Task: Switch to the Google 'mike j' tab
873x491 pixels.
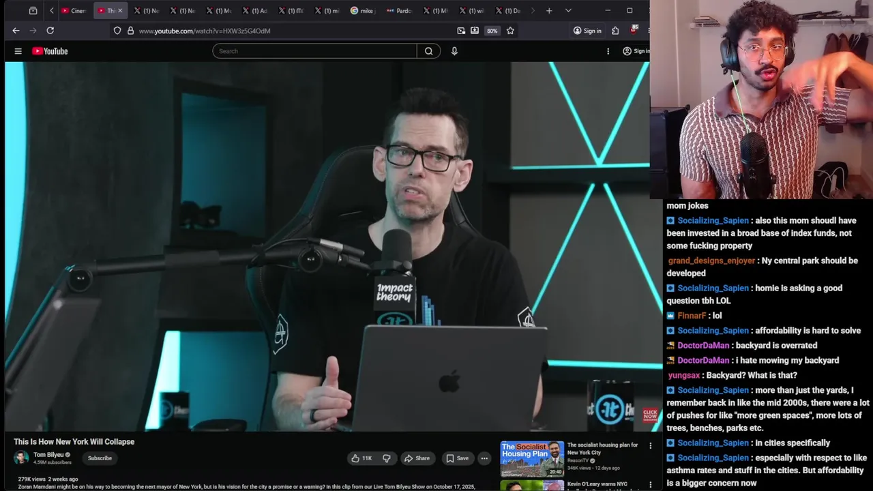Action: pos(364,11)
